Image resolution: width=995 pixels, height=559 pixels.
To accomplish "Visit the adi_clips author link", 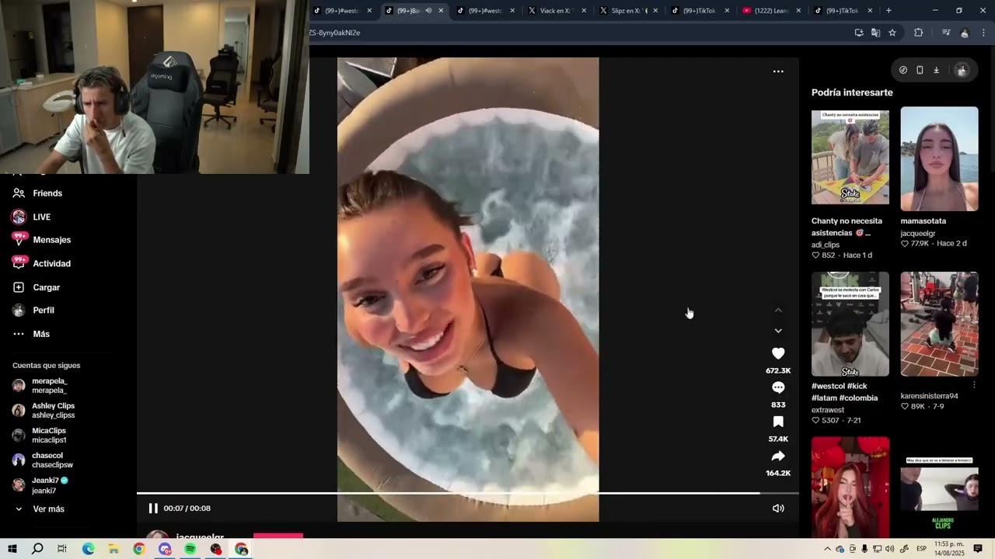I will [826, 245].
